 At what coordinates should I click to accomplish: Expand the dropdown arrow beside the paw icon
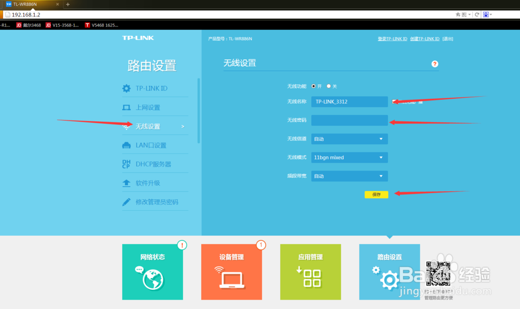(491, 15)
